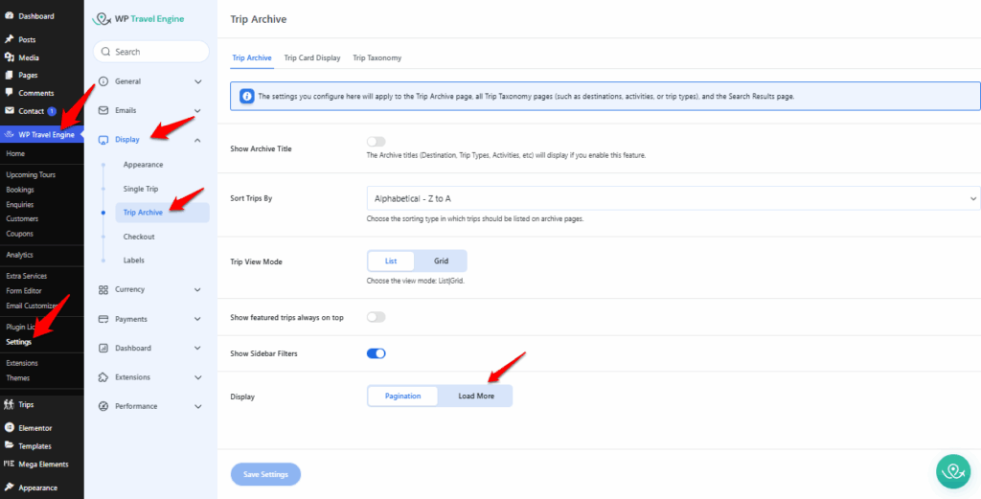
Task: Open the Trip Taxonomy tab
Action: (x=376, y=57)
